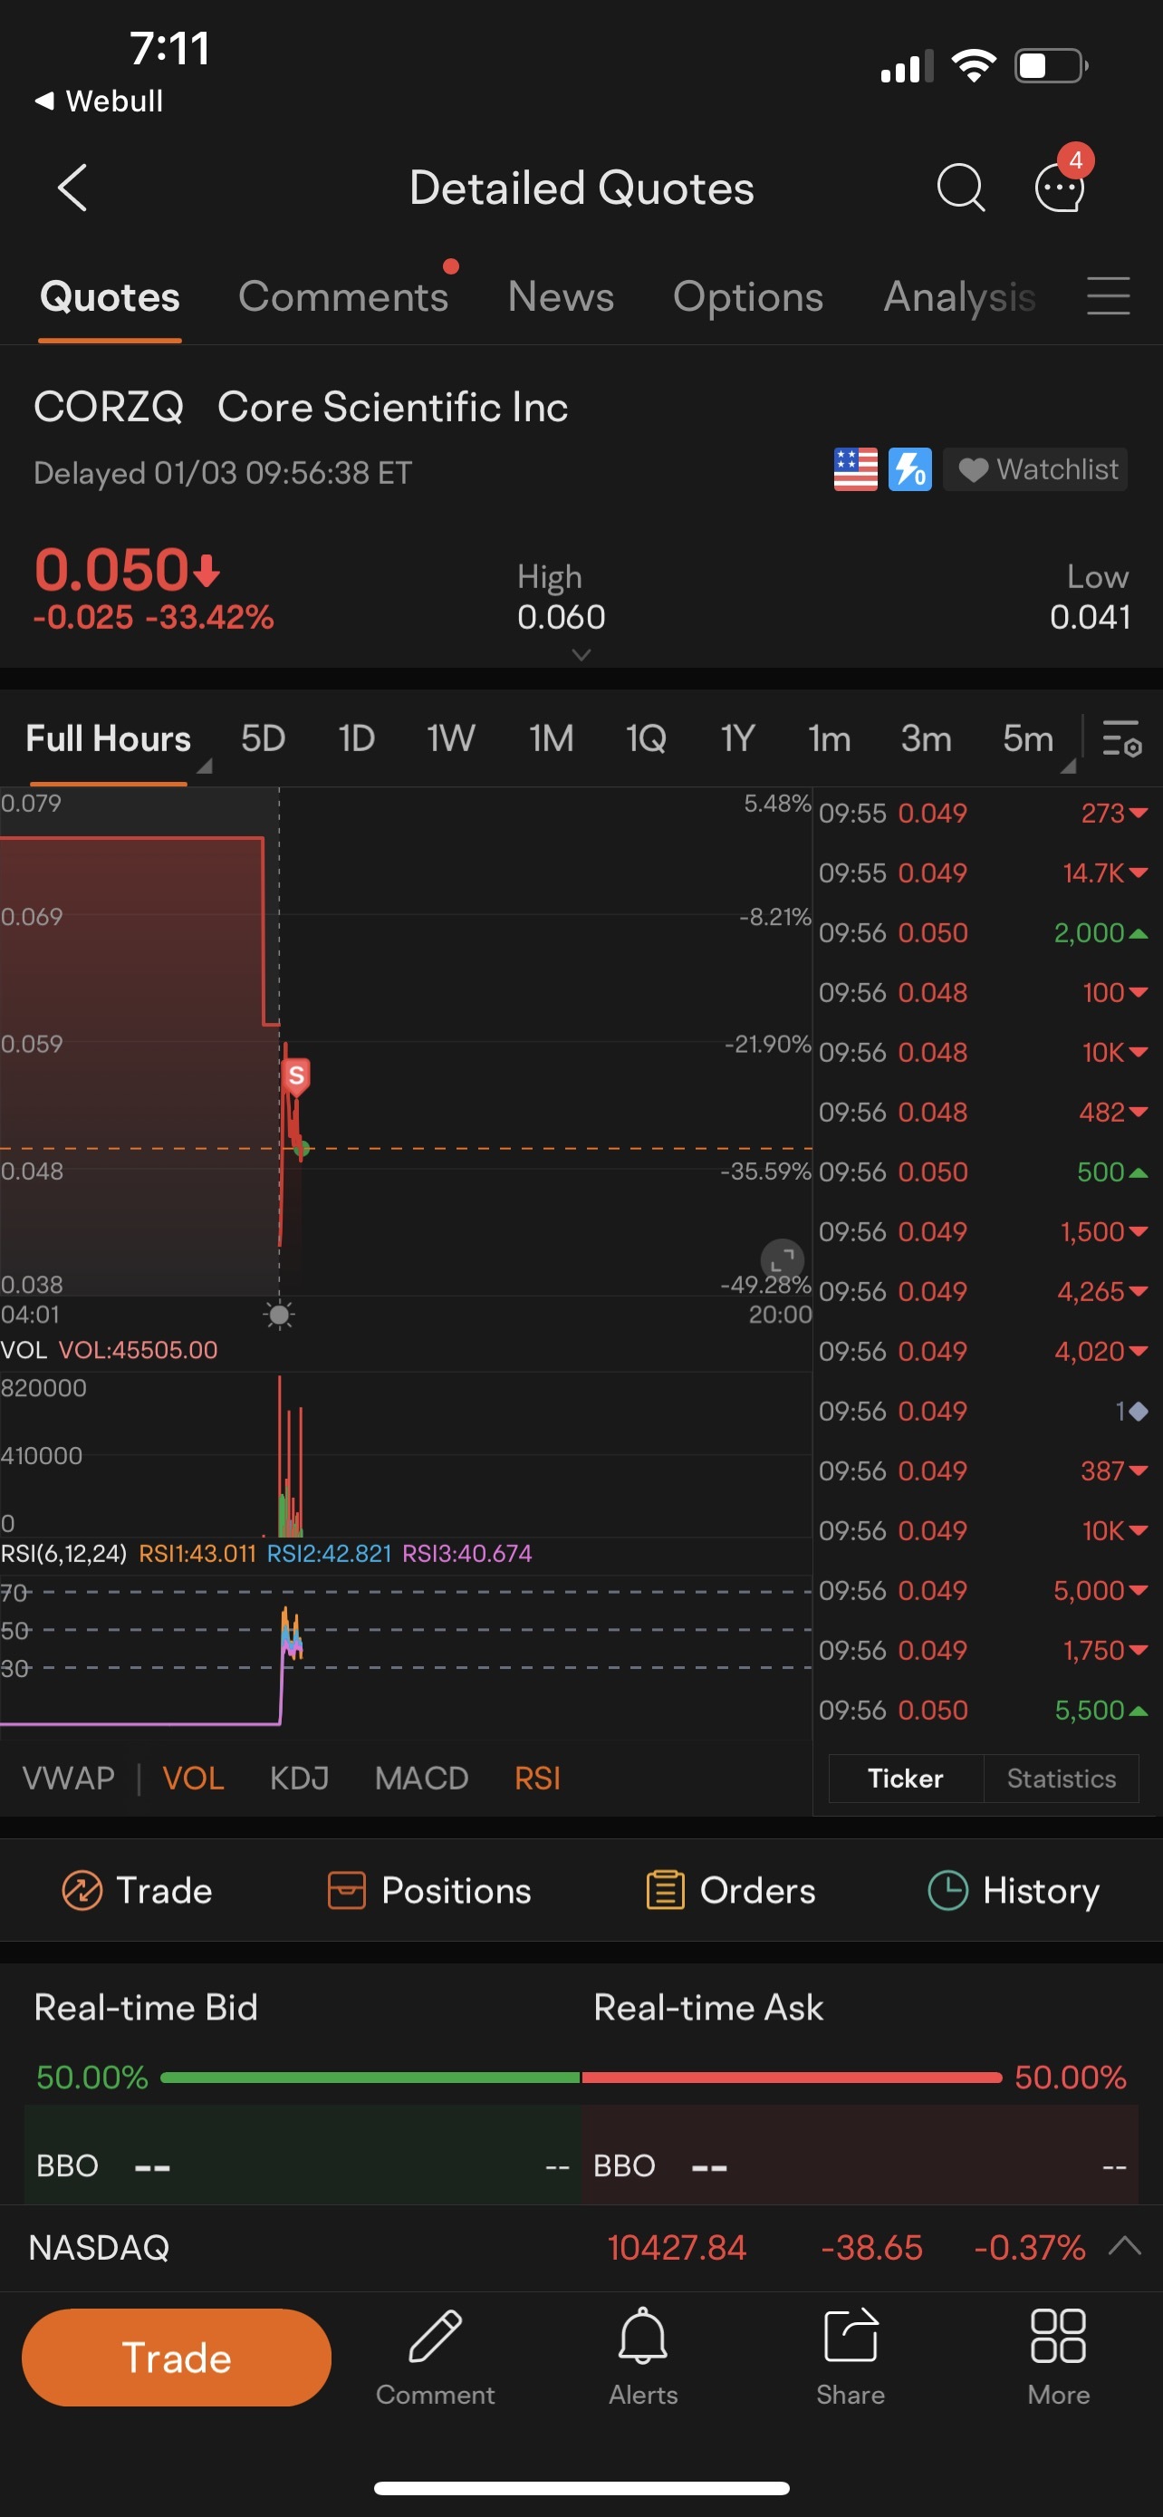Expand chart to full screen
The image size is (1163, 2517).
pyautogui.click(x=783, y=1260)
